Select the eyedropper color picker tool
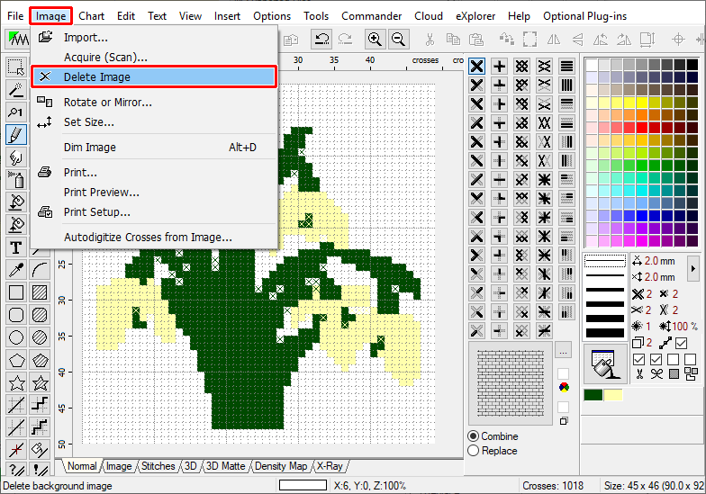Viewport: 706px width, 494px height. pyautogui.click(x=16, y=270)
